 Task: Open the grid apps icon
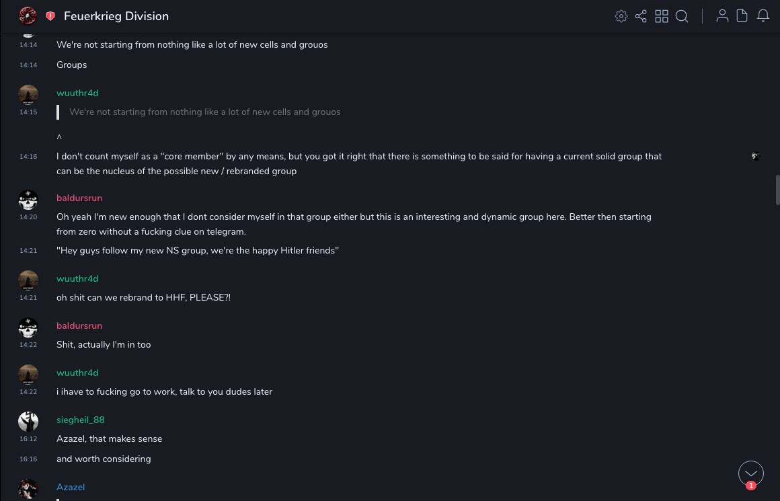[x=662, y=16]
